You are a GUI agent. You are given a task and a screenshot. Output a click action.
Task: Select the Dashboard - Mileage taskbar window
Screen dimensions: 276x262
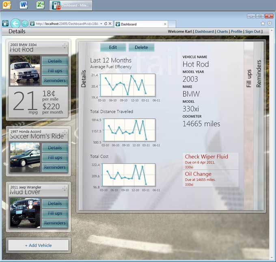tap(71, 5)
